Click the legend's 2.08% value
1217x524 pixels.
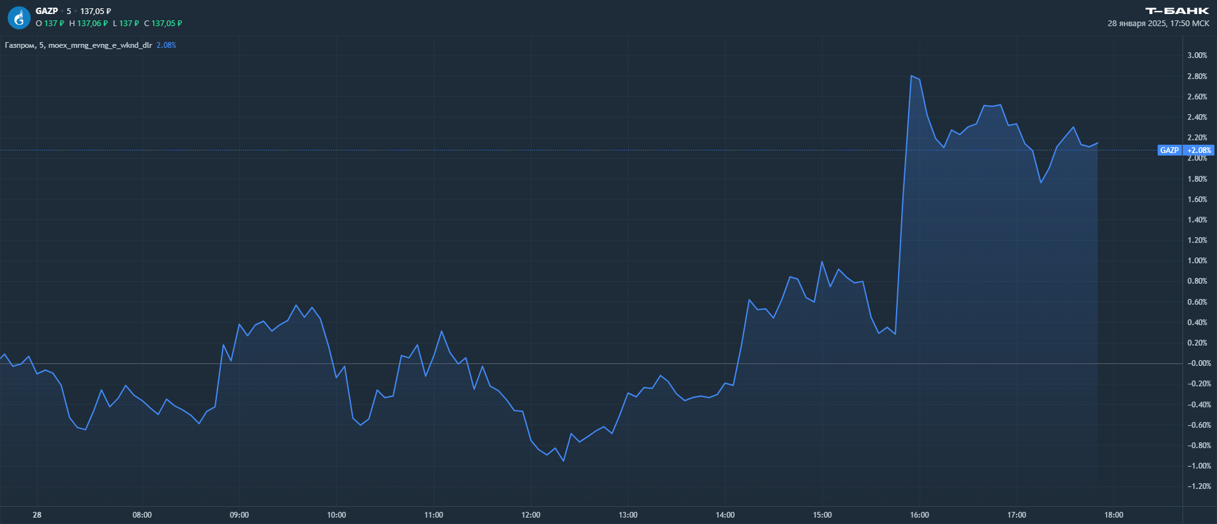[167, 45]
